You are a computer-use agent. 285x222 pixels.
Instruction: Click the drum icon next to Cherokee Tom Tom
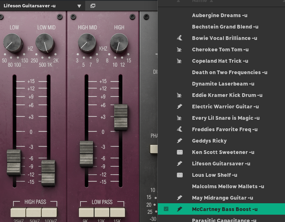[179, 49]
